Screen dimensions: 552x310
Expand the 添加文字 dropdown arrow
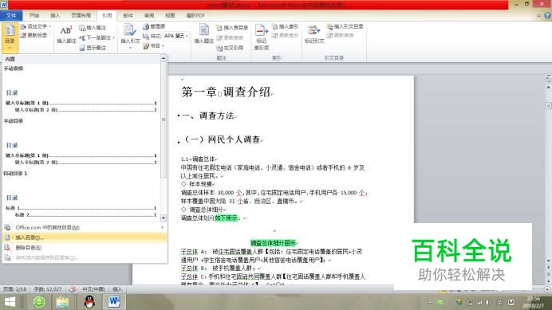pyautogui.click(x=50, y=27)
